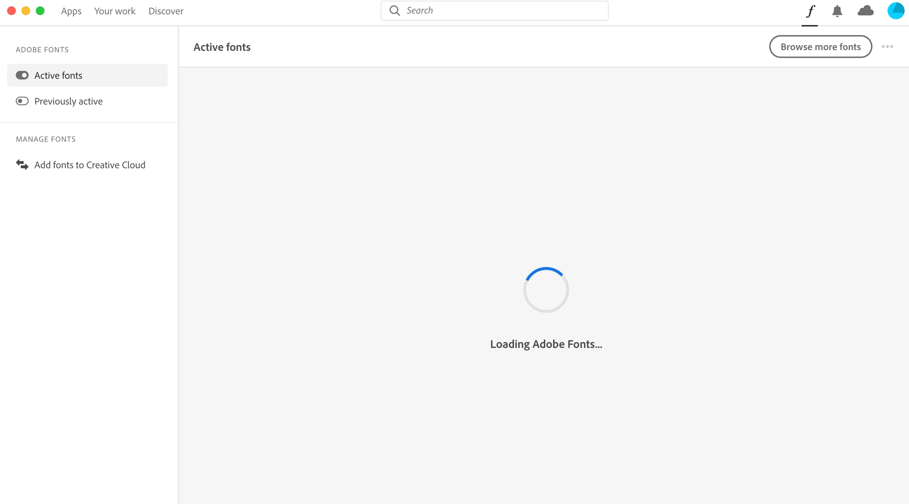This screenshot has width=909, height=504.
Task: Select Active fonts sidebar item
Action: point(58,75)
